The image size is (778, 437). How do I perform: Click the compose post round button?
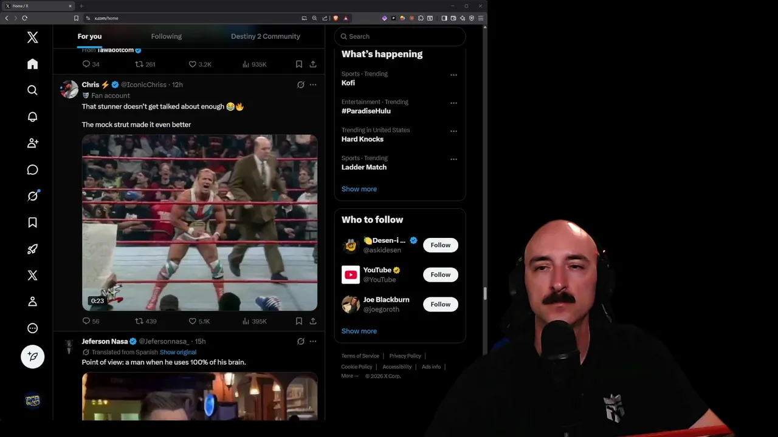click(x=33, y=357)
